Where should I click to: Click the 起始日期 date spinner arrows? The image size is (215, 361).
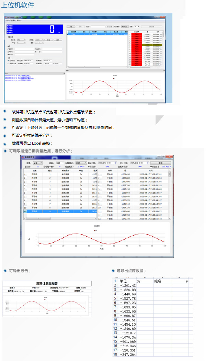tap(116, 163)
